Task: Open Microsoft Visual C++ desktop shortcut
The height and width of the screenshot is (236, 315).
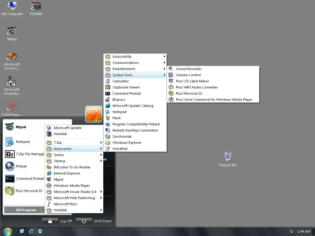Action: click(12, 61)
